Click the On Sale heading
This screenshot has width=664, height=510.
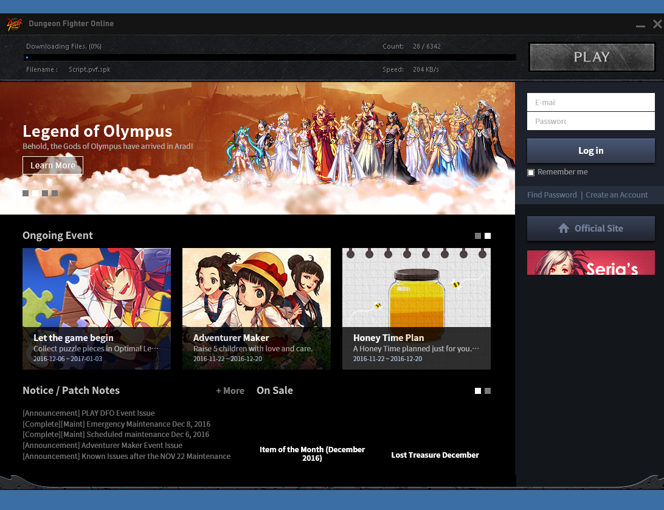click(x=274, y=391)
